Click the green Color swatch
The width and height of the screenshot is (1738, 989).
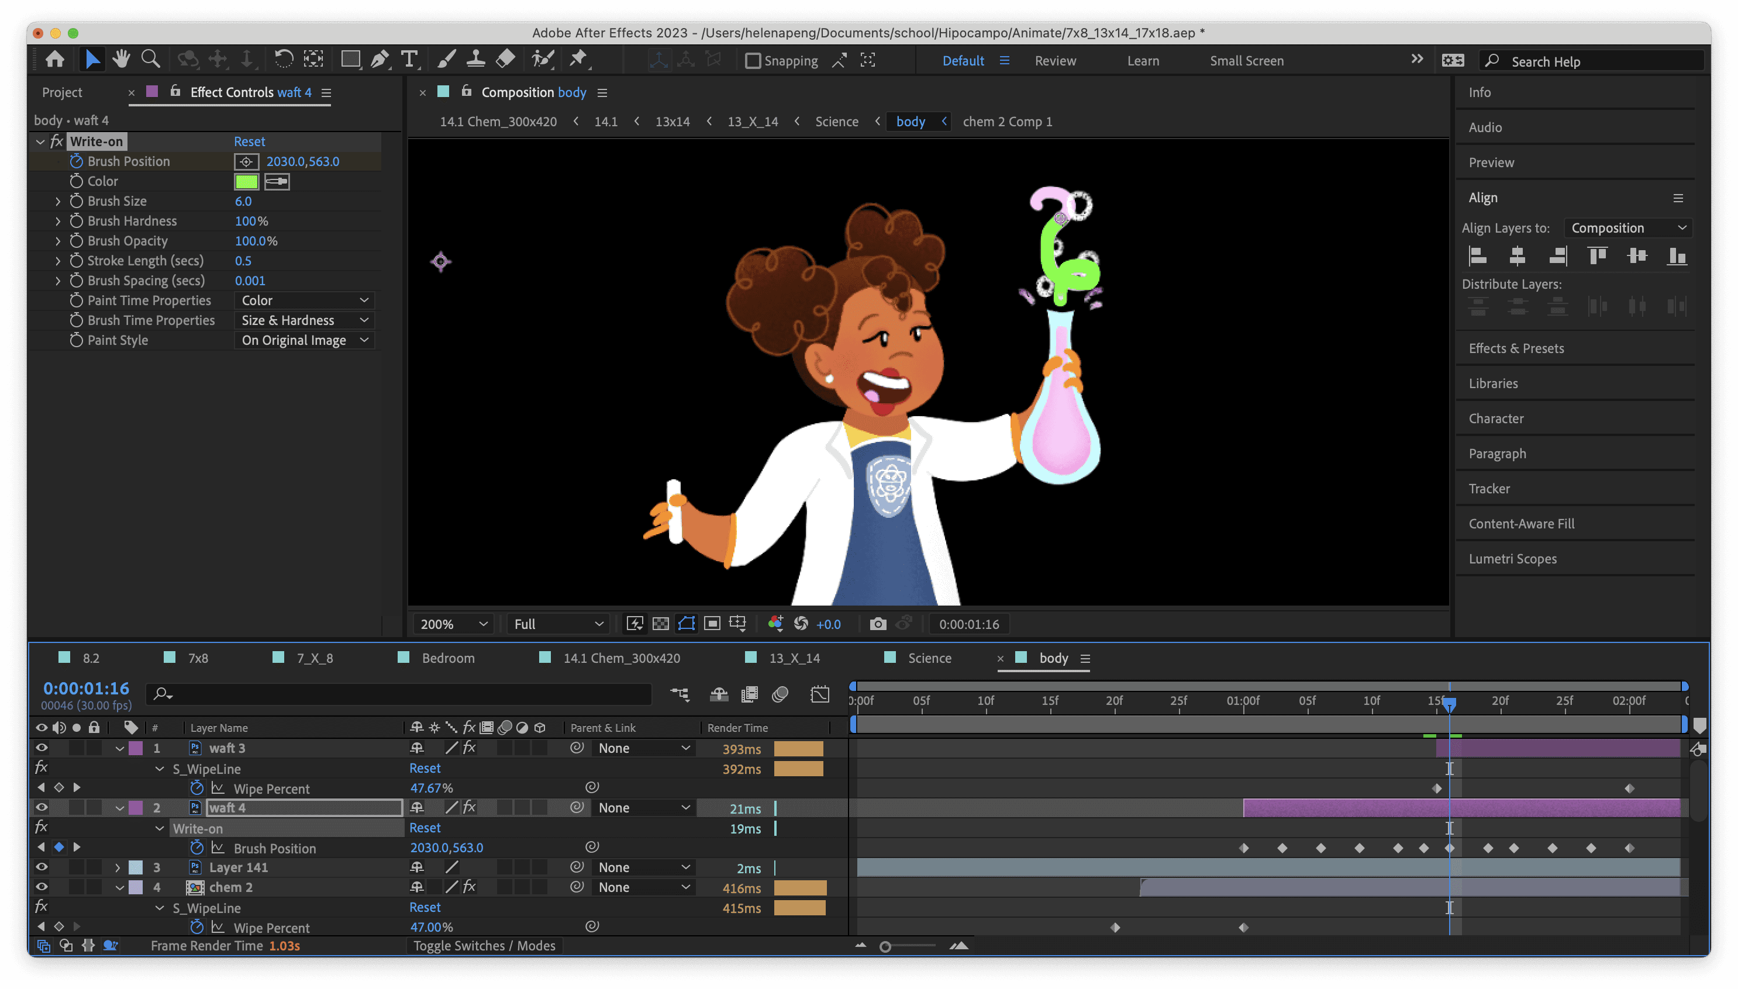point(246,181)
